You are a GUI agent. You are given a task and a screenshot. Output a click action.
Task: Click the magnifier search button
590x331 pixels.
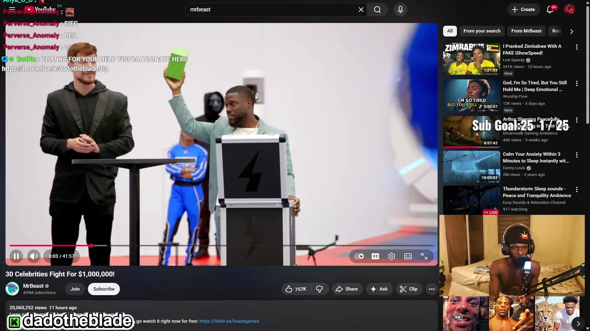tap(378, 9)
